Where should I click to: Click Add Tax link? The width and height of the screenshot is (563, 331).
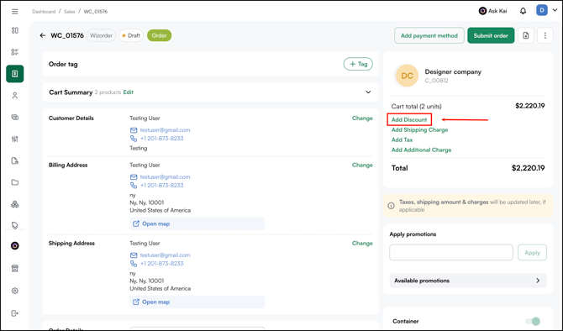[402, 140]
